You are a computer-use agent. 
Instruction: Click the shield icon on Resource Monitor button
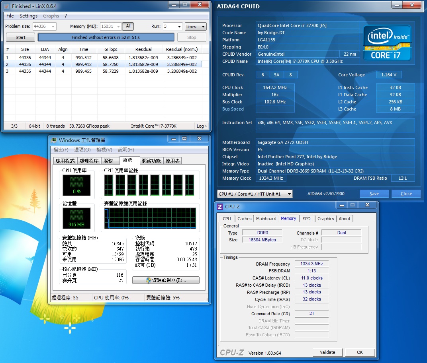tap(149, 280)
